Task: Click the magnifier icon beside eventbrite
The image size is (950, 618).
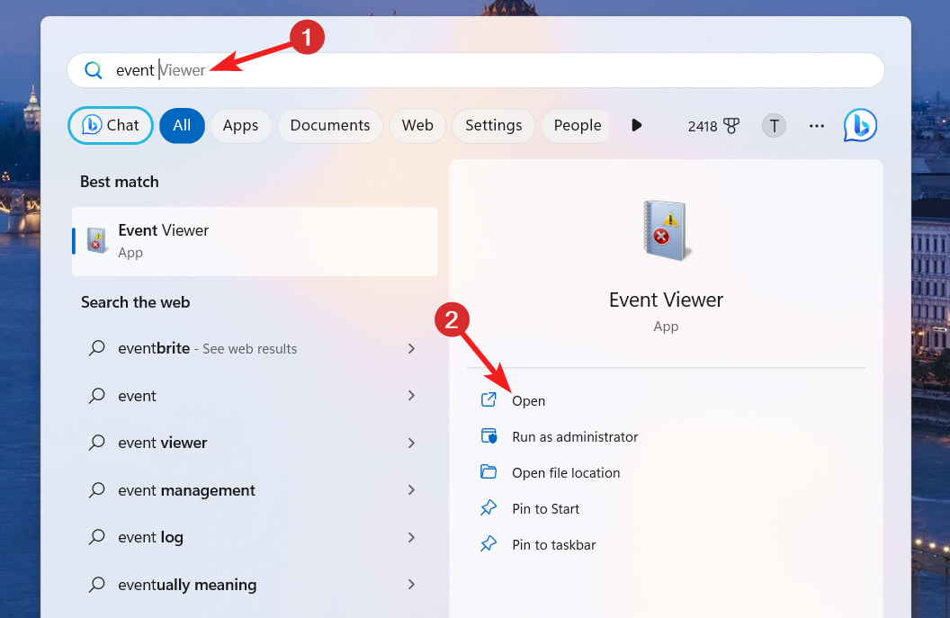Action: click(97, 348)
